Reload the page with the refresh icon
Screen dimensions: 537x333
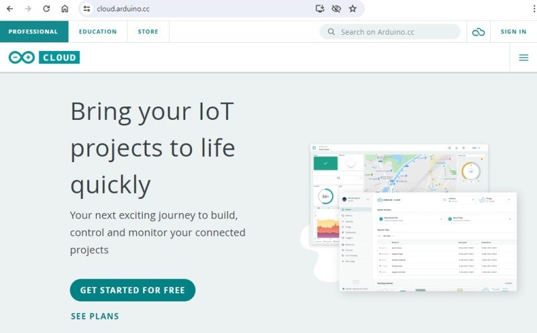[x=46, y=9]
